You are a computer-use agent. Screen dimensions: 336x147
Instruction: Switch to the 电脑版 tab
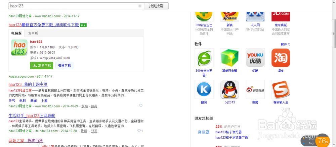(x=16, y=33)
